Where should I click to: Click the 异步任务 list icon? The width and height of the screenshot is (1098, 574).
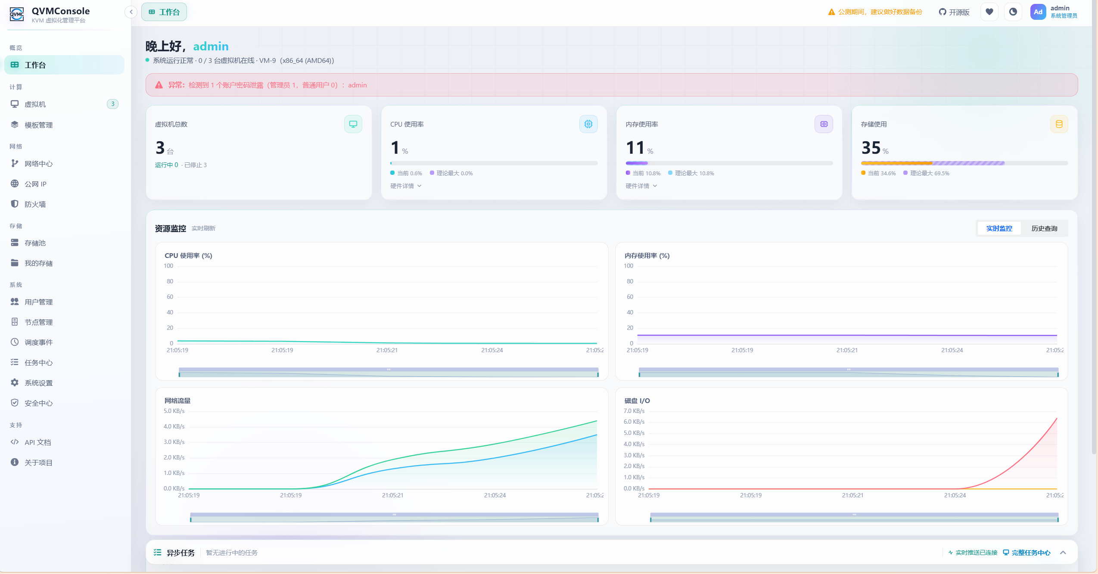point(158,552)
